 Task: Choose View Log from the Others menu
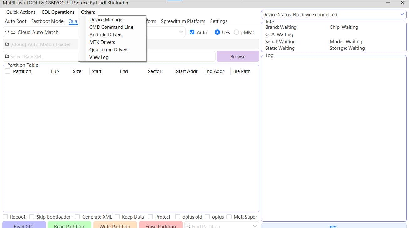pos(99,57)
